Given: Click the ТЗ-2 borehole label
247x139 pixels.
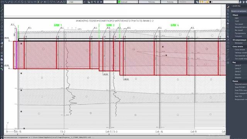Looking at the screenshot, I should [63, 132].
